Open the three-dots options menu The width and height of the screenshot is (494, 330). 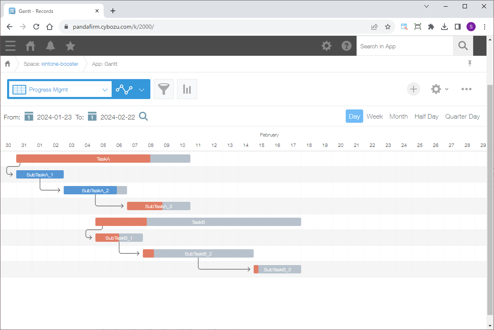coord(466,89)
